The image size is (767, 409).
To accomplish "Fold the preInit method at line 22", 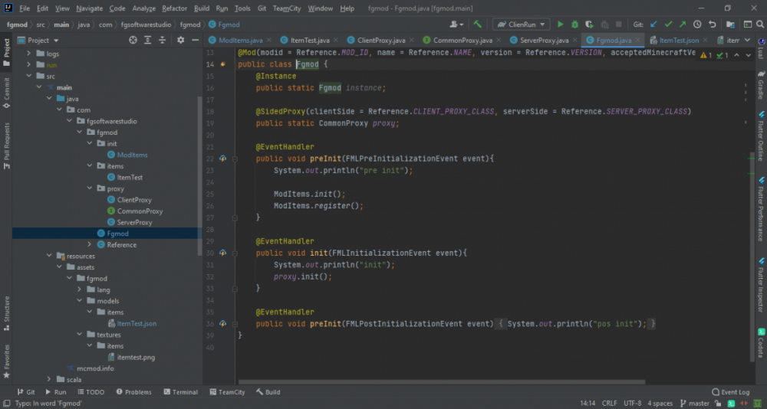I will [235, 159].
